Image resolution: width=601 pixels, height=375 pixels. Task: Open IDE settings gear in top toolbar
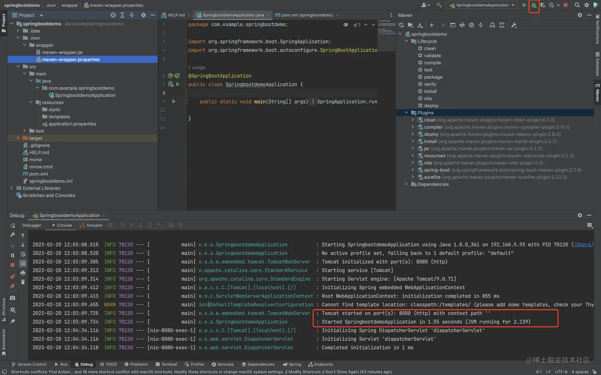[x=586, y=5]
